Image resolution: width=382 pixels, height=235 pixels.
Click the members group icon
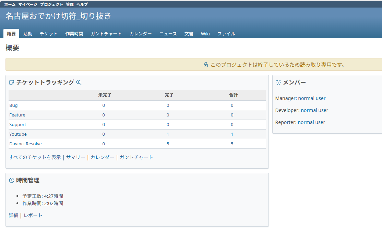(x=278, y=82)
